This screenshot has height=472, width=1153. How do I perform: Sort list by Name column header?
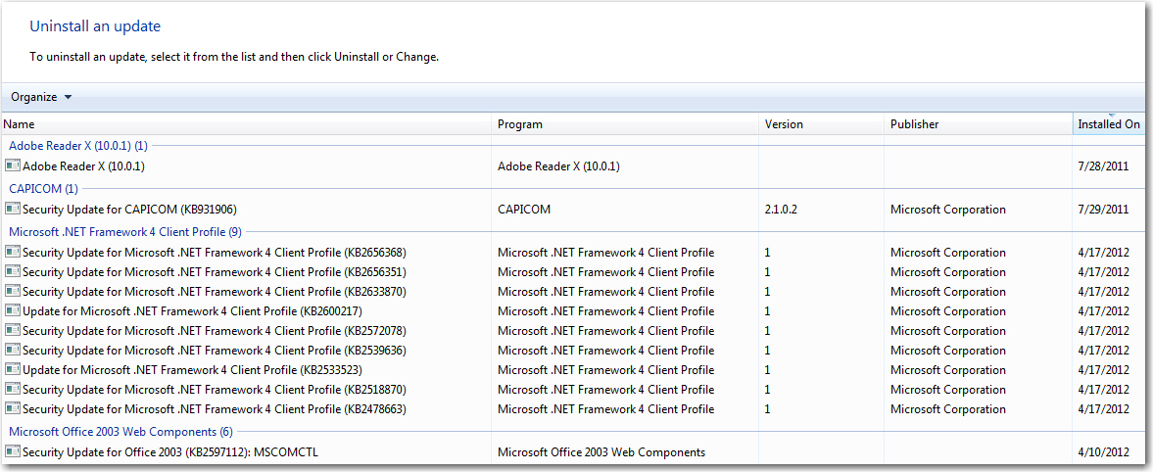[246, 124]
